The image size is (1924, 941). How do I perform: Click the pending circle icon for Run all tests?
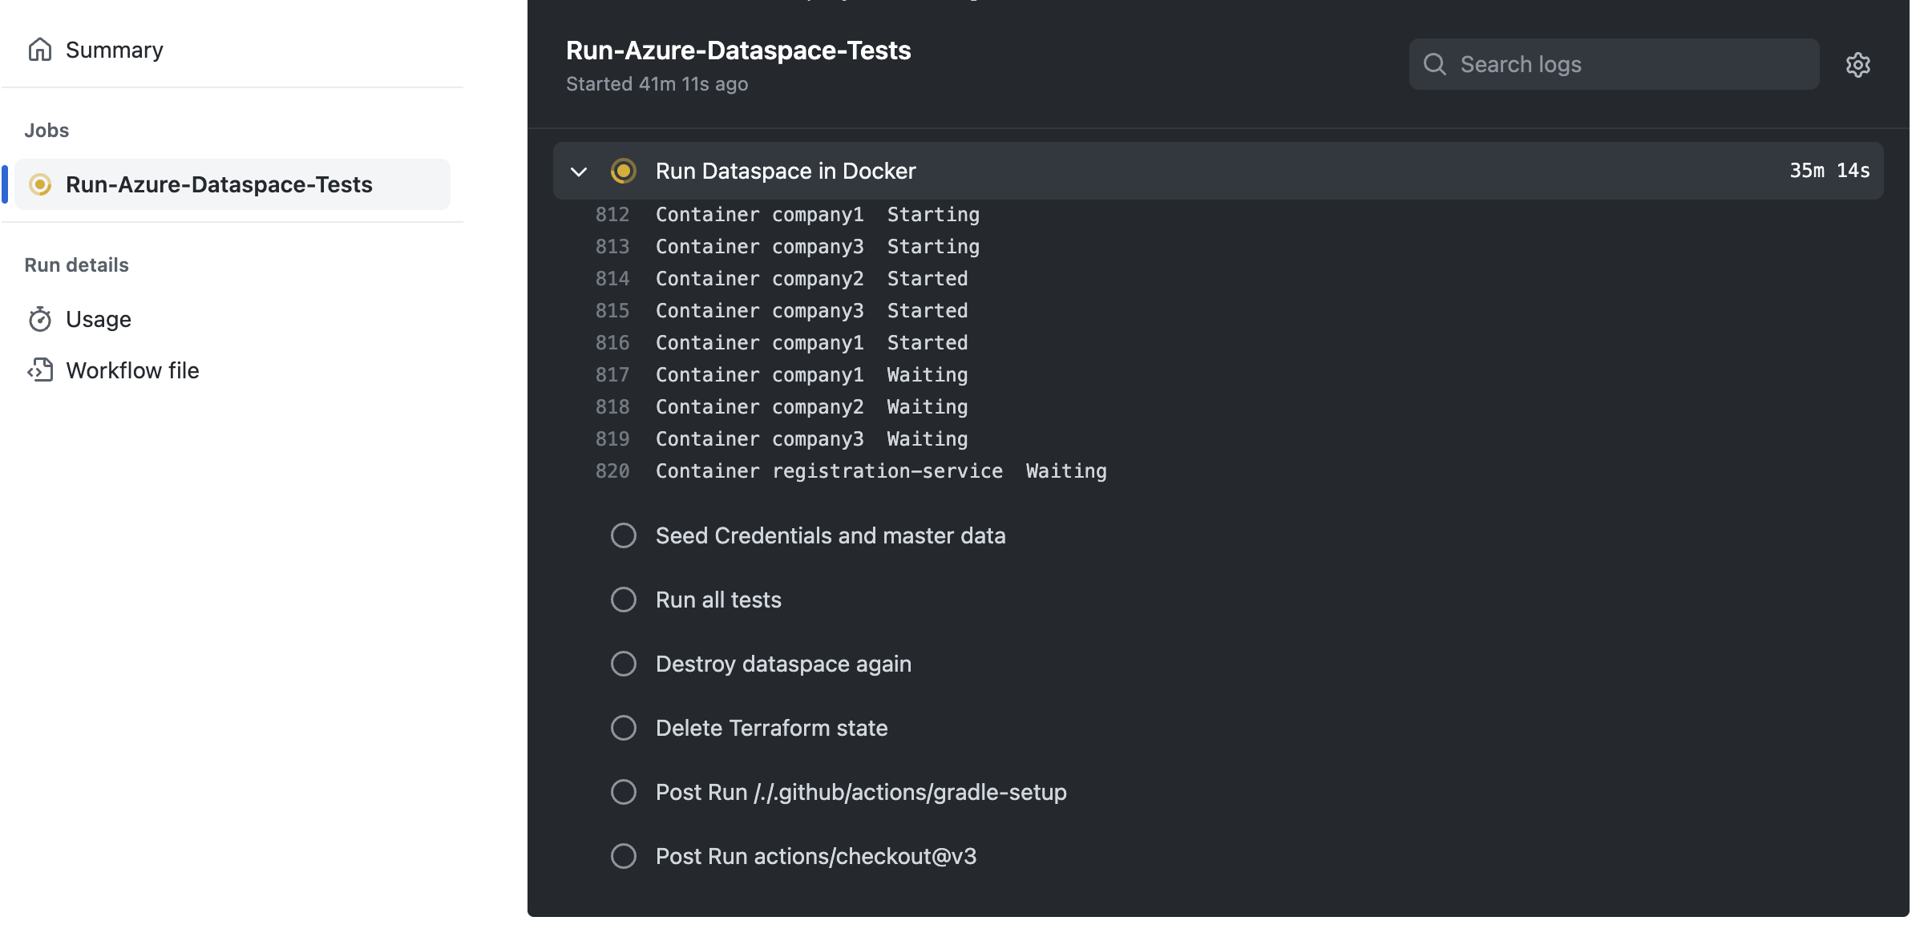[x=624, y=599]
